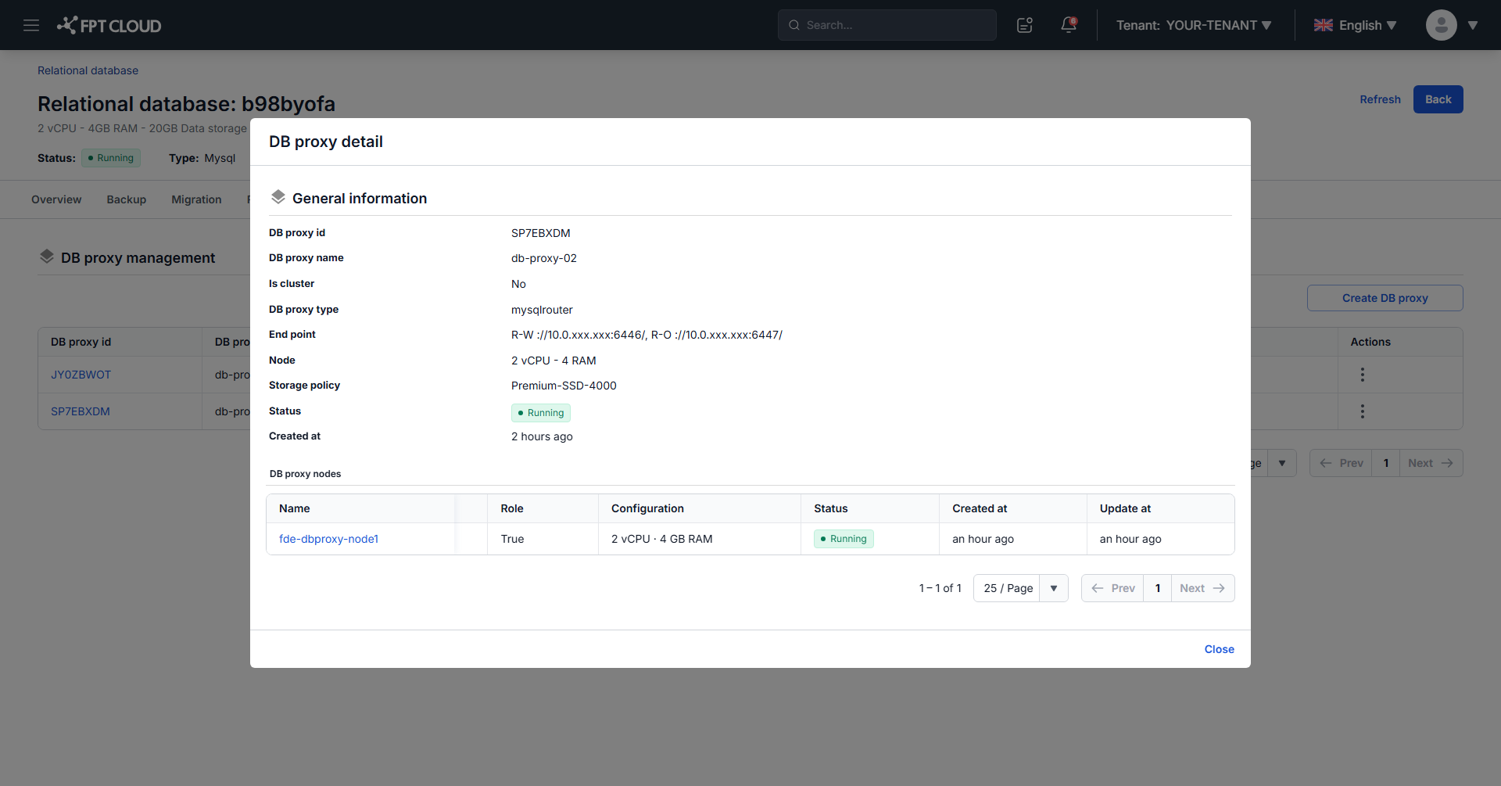Click Next in the dialog pagination
The width and height of the screenshot is (1501, 786).
1202,588
